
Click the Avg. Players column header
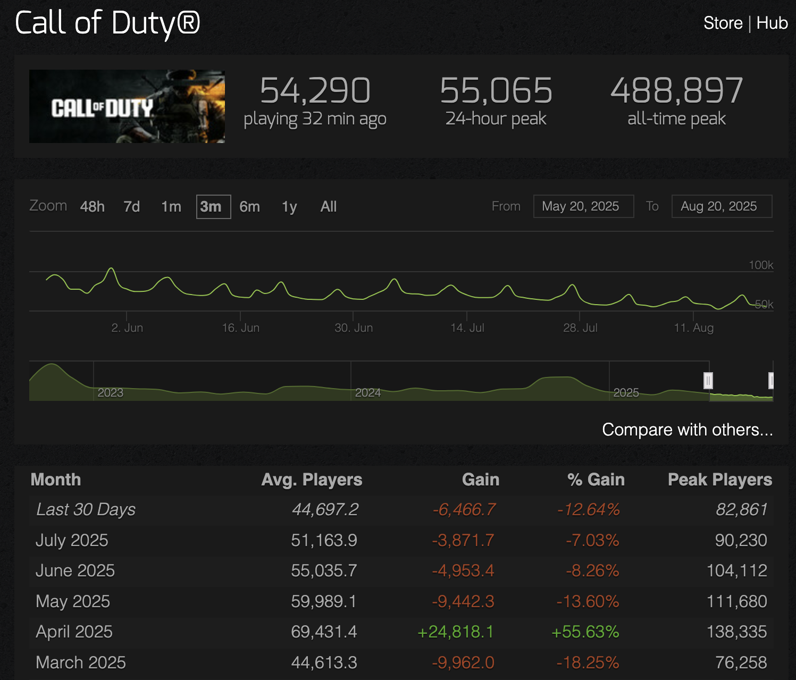[x=312, y=480]
